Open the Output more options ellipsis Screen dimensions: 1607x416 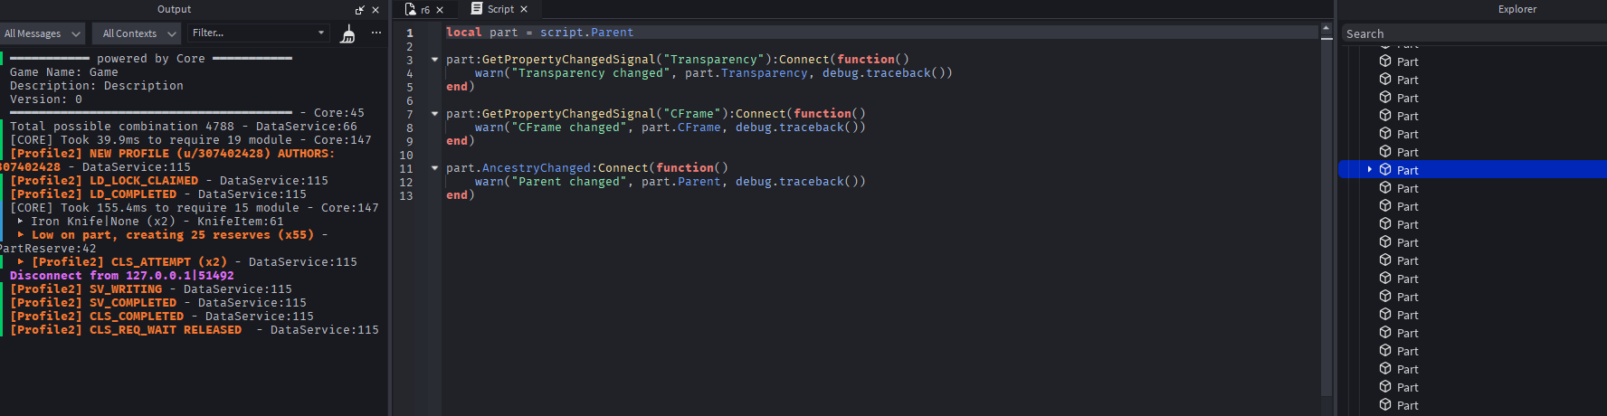[x=376, y=33]
